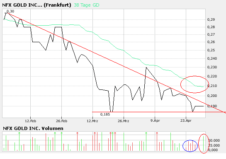The width and height of the screenshot is (226, 159).
Task: Click the '0,230' price axis label
Action: (212, 67)
